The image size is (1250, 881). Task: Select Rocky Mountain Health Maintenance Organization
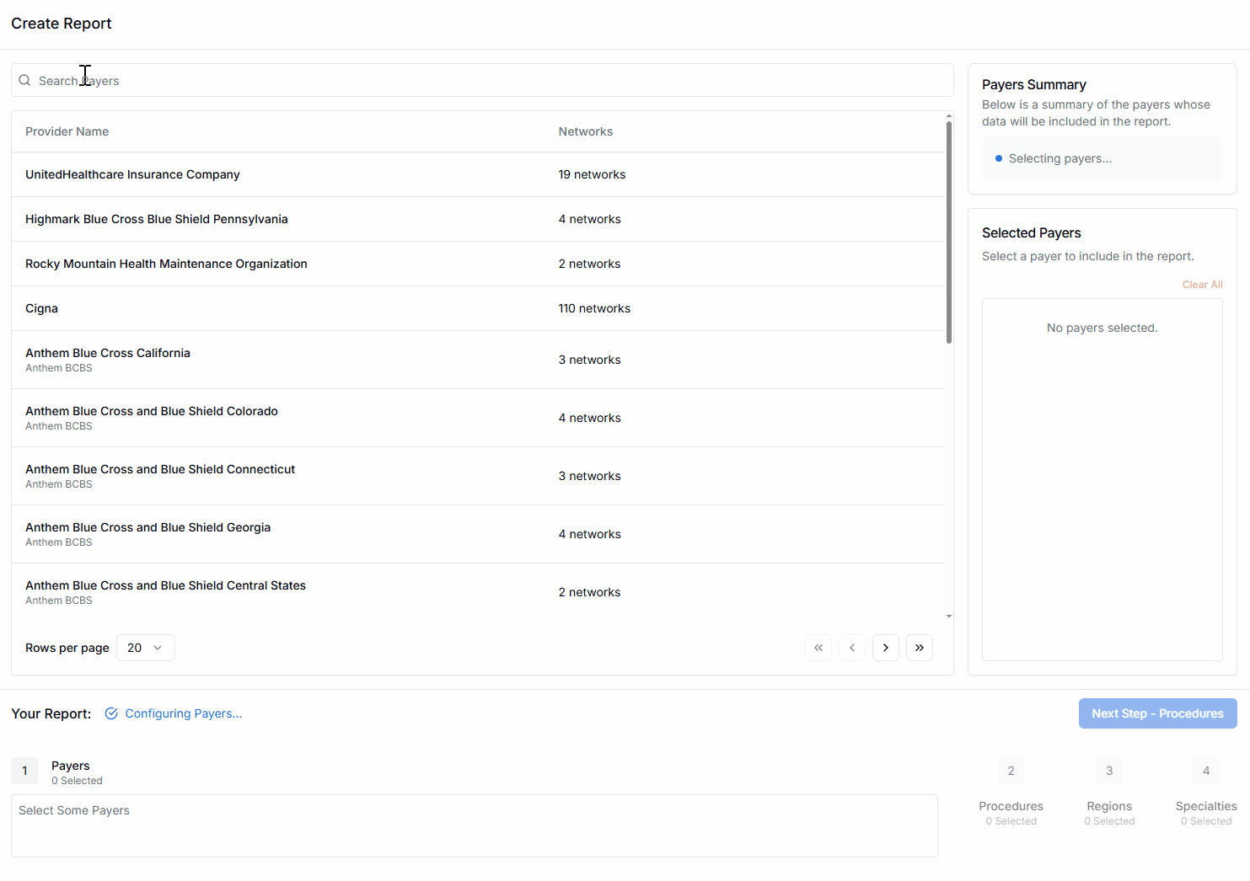(x=478, y=264)
